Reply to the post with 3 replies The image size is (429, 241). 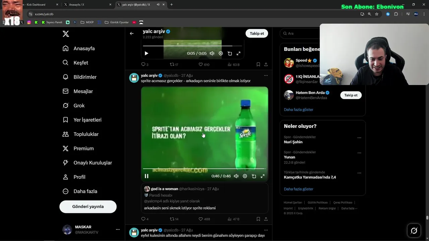coord(145,65)
